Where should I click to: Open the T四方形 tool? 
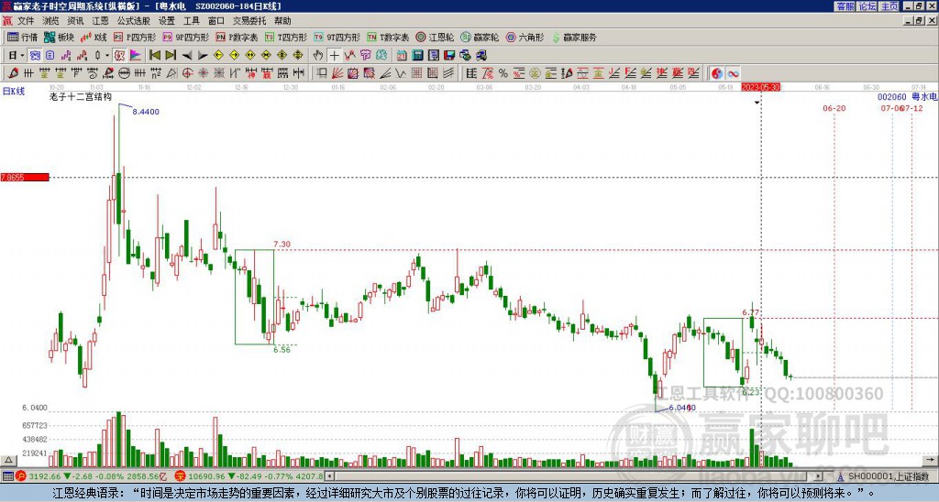[x=286, y=37]
